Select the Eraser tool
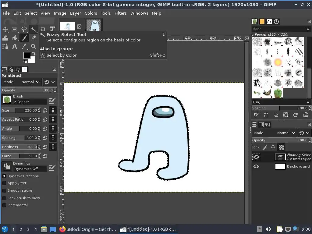This screenshot has height=234, width=312. point(34,38)
